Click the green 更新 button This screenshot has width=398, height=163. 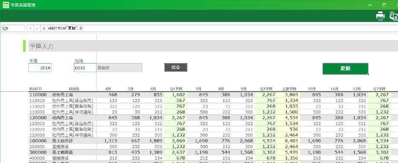point(345,68)
